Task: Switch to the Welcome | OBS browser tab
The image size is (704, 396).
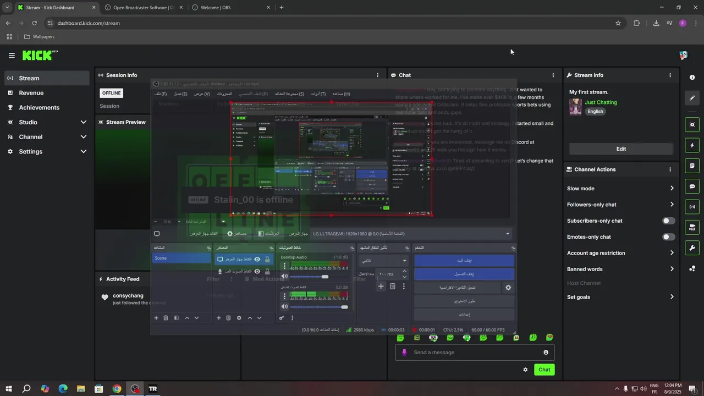Action: 230,8
